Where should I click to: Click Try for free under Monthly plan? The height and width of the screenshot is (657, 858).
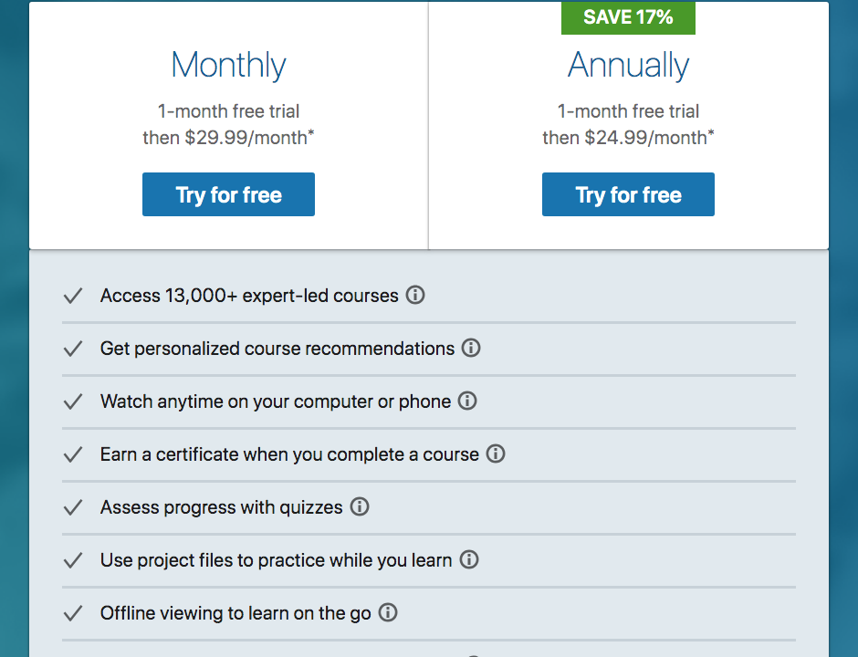click(x=228, y=194)
